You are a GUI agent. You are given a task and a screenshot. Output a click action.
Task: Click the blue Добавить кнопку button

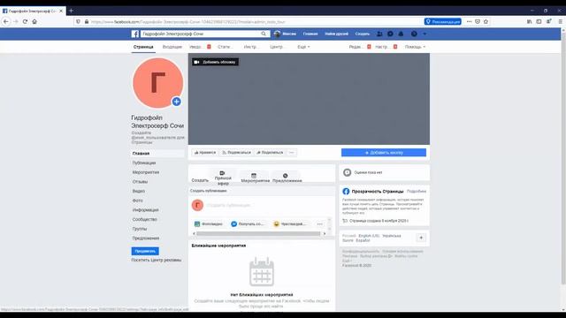[x=384, y=153]
